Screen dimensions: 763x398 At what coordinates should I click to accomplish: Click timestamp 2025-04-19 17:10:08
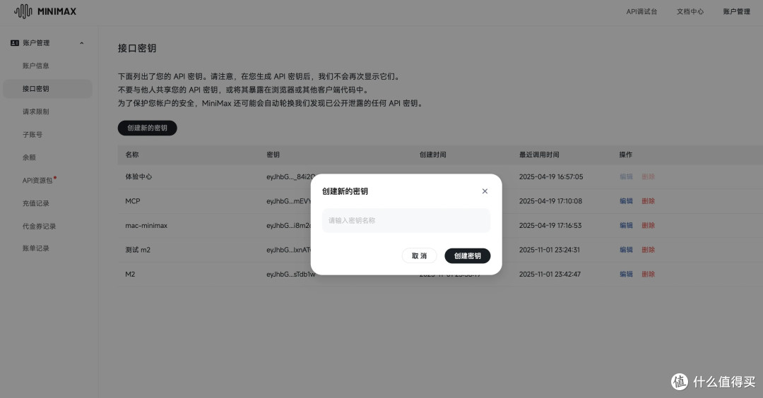(550, 200)
